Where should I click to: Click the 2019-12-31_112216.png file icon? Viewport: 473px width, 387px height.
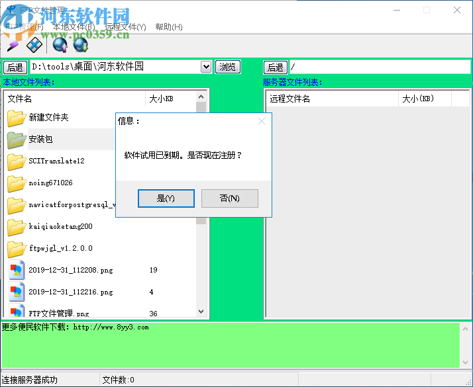point(17,292)
